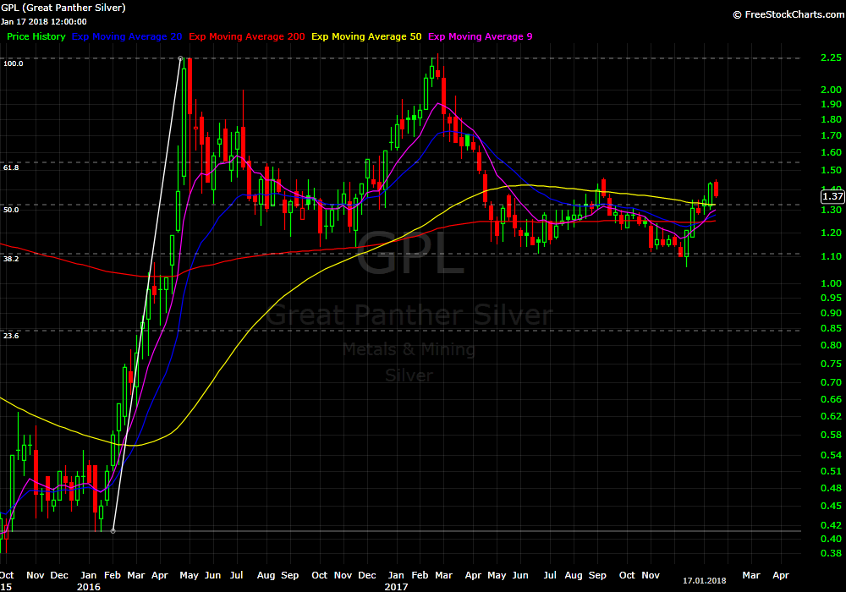Viewport: 846px width, 592px height.
Task: Click the 50.0 Fibonacci level label
Action: click(11, 210)
